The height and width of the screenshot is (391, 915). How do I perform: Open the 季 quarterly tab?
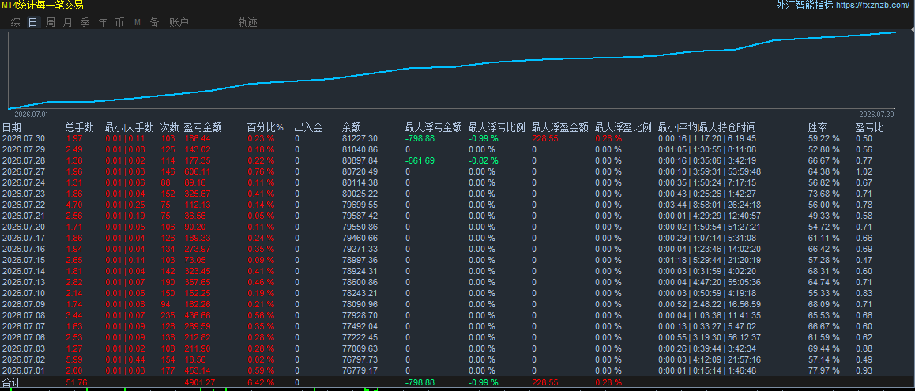point(85,23)
